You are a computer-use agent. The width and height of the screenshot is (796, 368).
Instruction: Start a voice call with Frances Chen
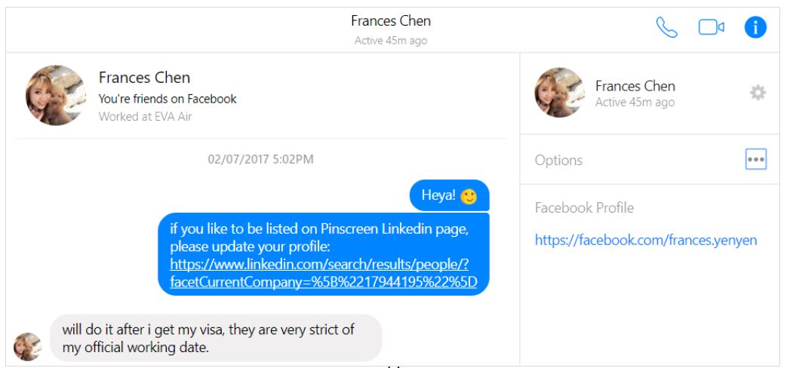pos(667,28)
